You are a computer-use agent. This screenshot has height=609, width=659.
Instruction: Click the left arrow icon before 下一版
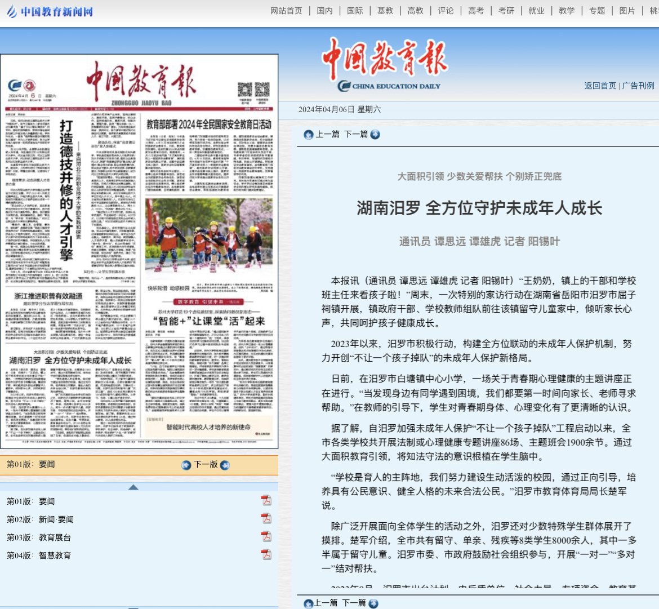coord(186,465)
